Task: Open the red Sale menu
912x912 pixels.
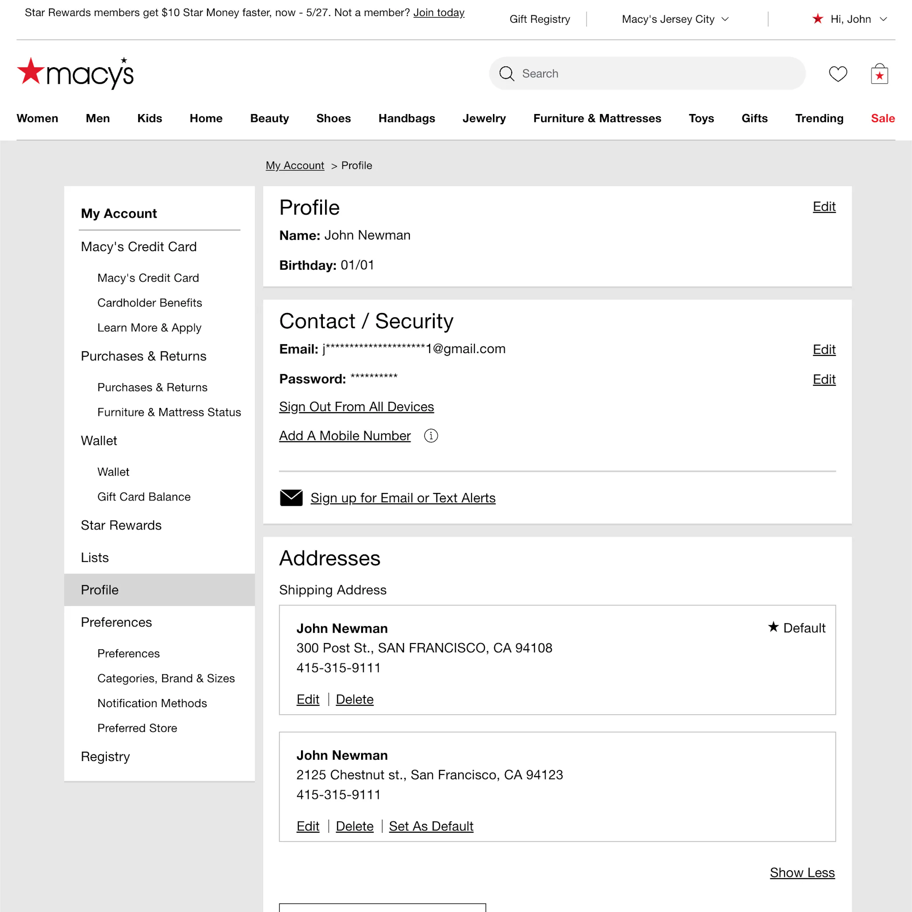Action: (x=883, y=118)
